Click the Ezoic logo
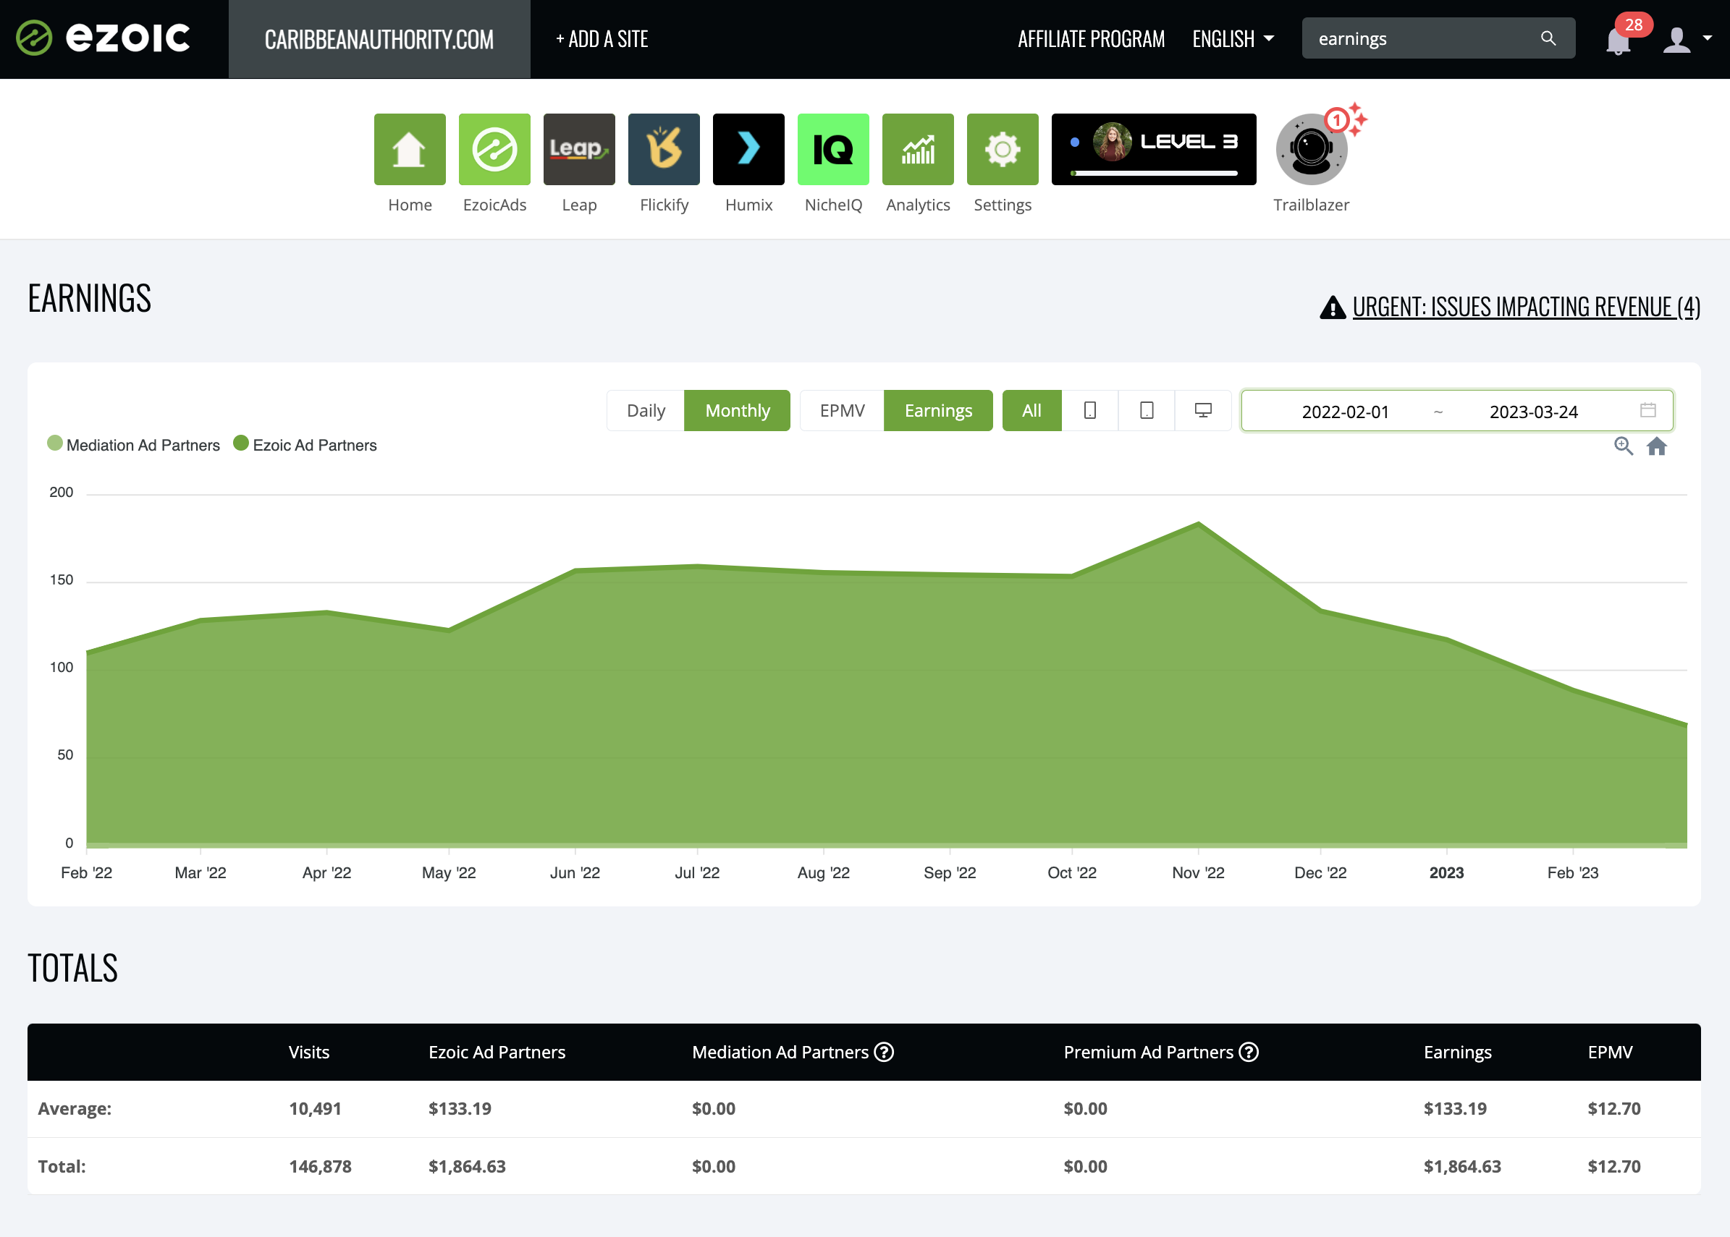This screenshot has height=1237, width=1730. [104, 38]
